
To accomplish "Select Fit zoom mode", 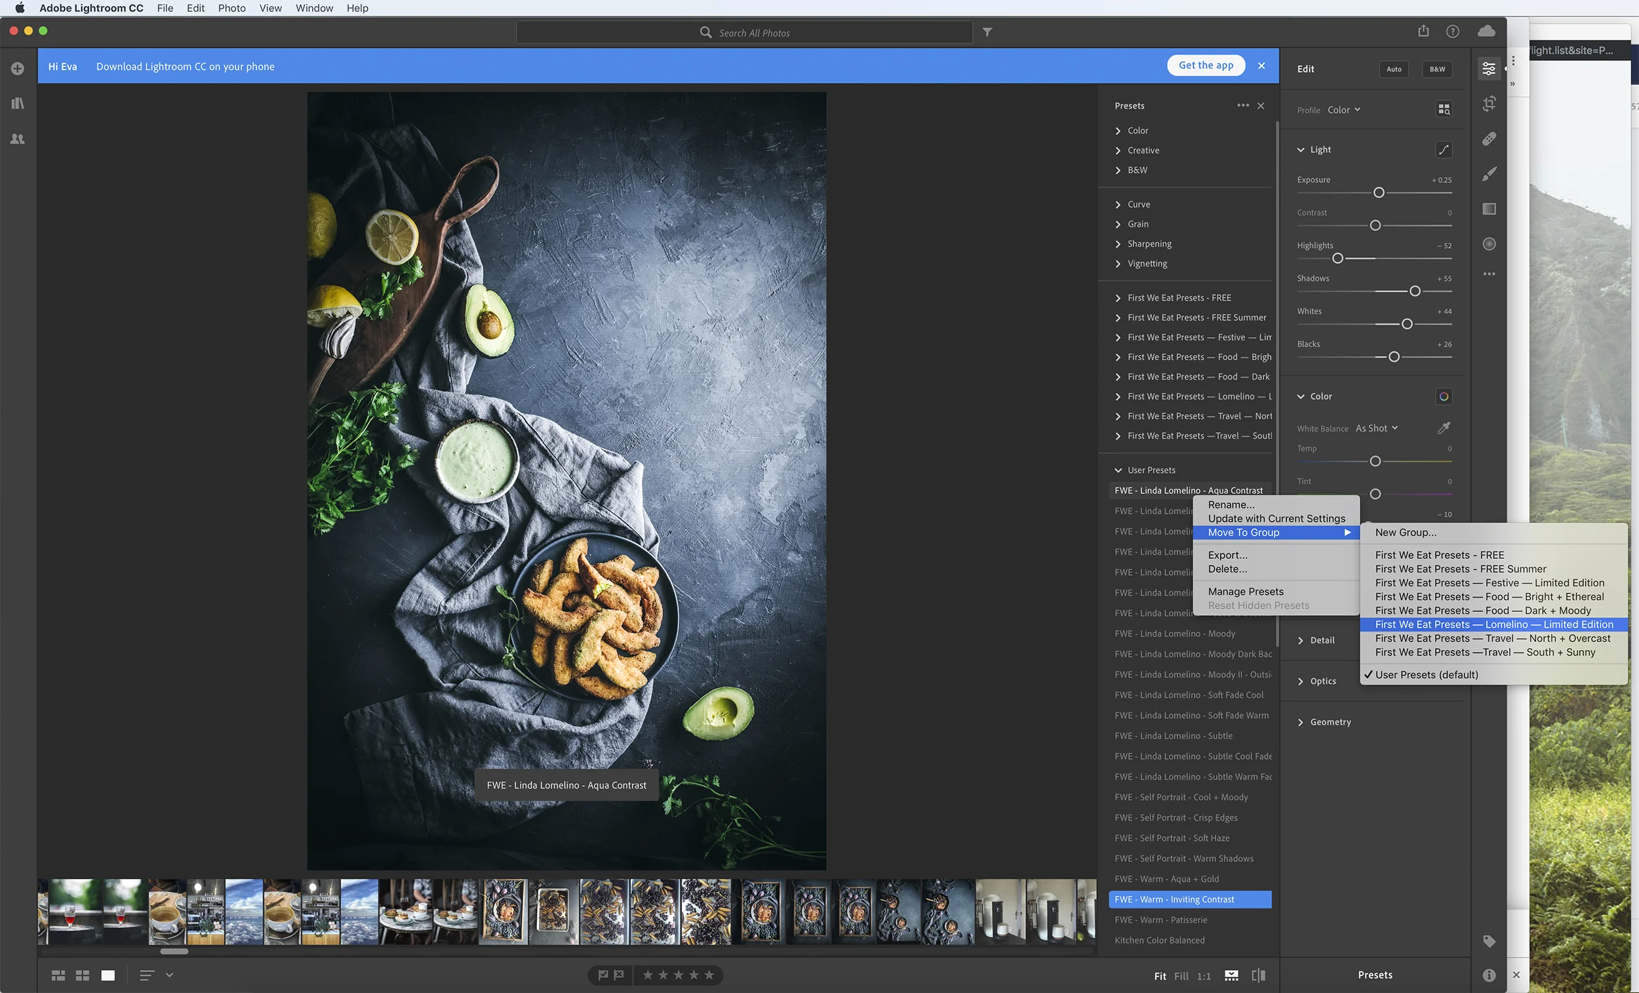I will pyautogui.click(x=1160, y=977).
